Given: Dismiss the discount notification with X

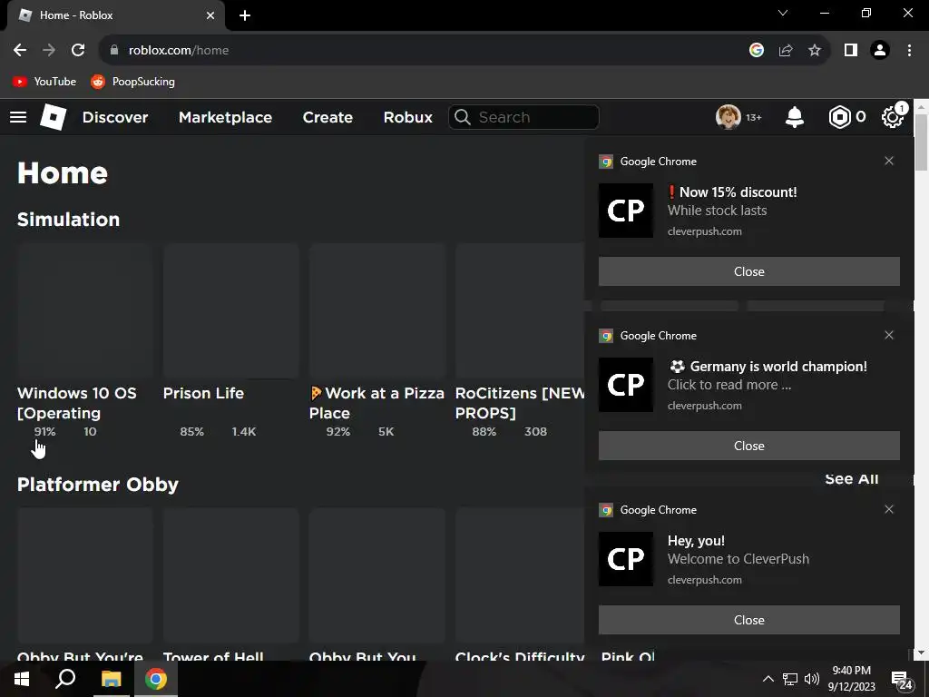Looking at the screenshot, I should 889,161.
